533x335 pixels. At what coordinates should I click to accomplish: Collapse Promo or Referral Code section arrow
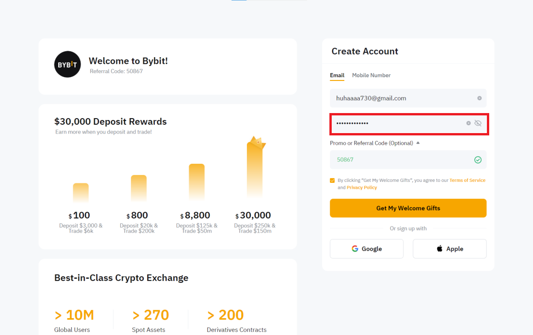(x=418, y=143)
